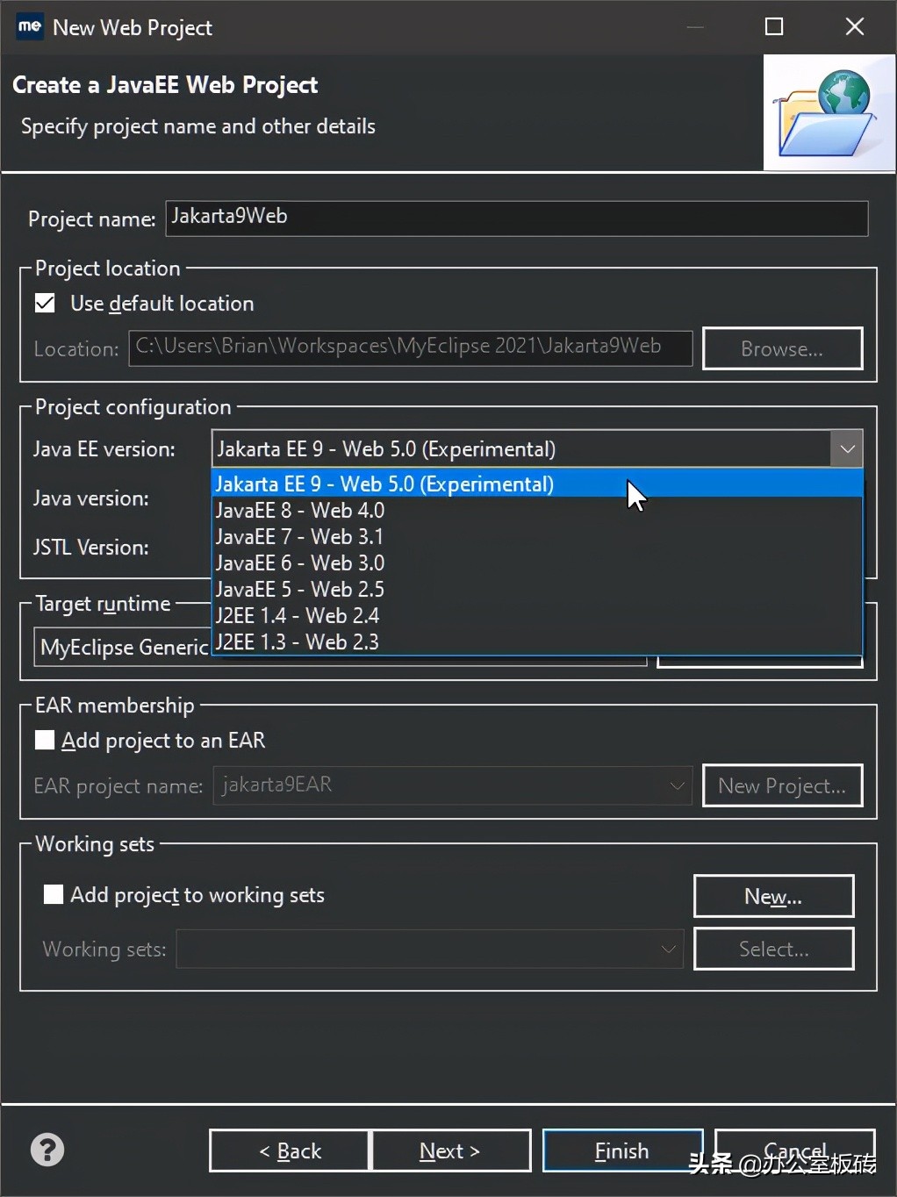Enable Add project to an EAR
This screenshot has width=897, height=1197.
[x=45, y=740]
